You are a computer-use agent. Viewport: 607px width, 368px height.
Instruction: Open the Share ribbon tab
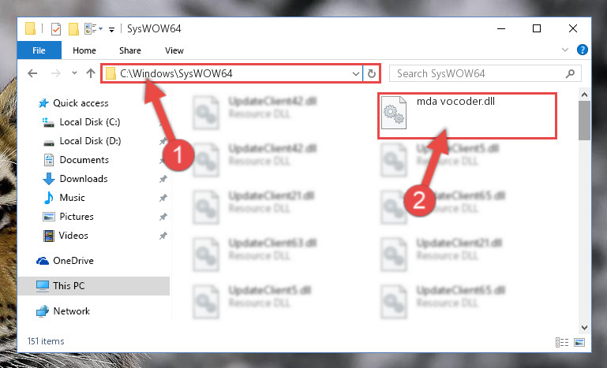(x=130, y=50)
